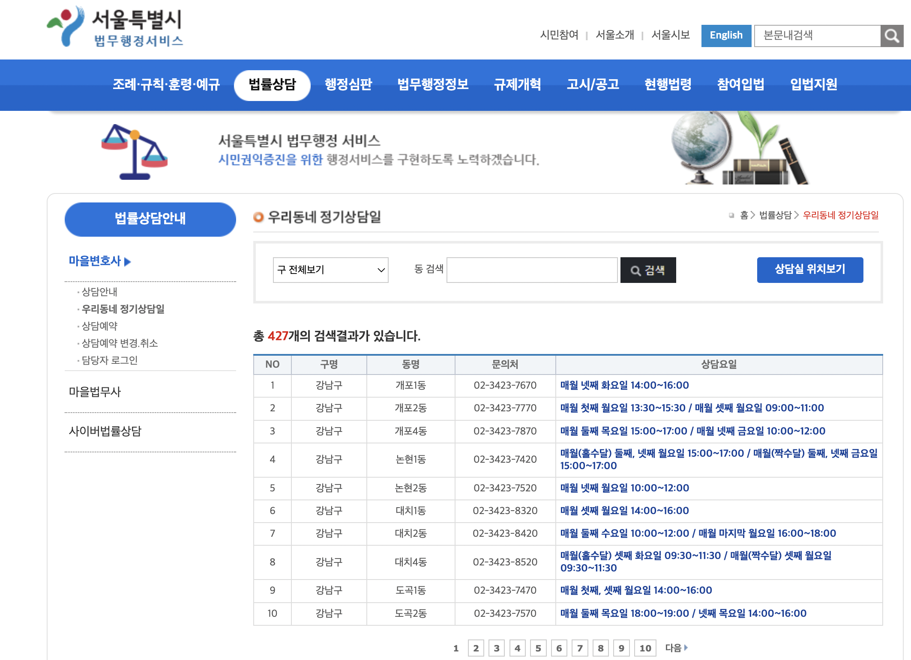Open 규제개혁 menu
Viewport: 911px width, 660px height.
(518, 84)
